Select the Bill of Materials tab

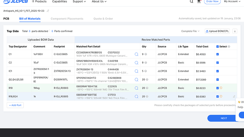coord(30,19)
